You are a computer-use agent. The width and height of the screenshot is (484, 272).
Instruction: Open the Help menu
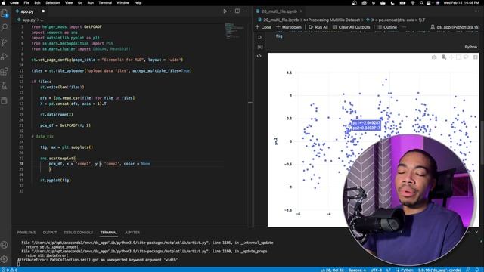click(x=138, y=2)
